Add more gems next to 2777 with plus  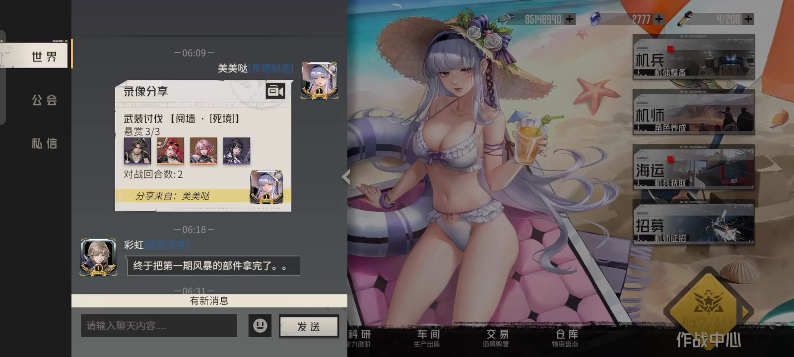659,19
